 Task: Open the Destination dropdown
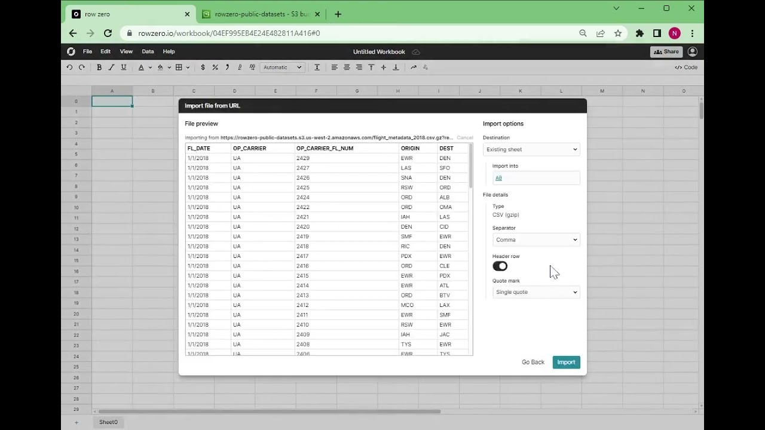click(531, 149)
